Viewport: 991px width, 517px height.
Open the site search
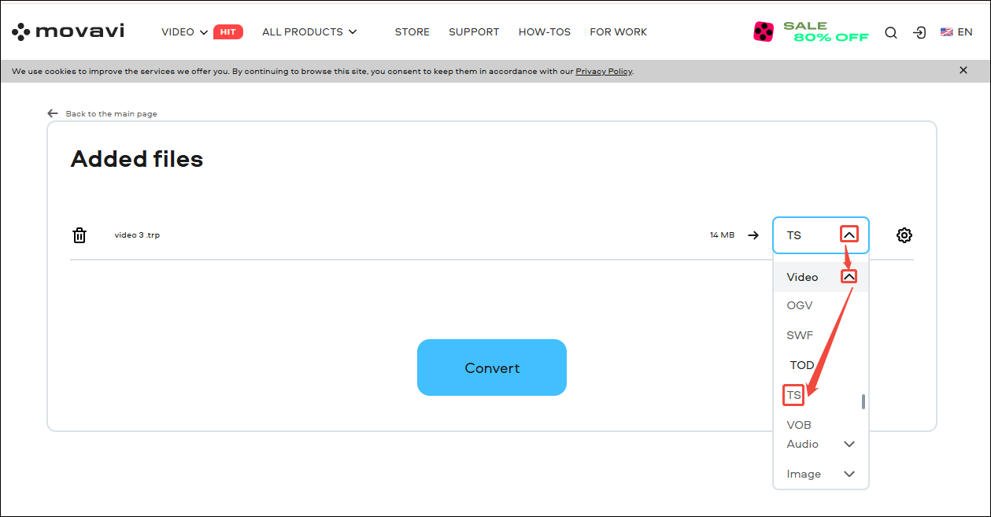890,32
